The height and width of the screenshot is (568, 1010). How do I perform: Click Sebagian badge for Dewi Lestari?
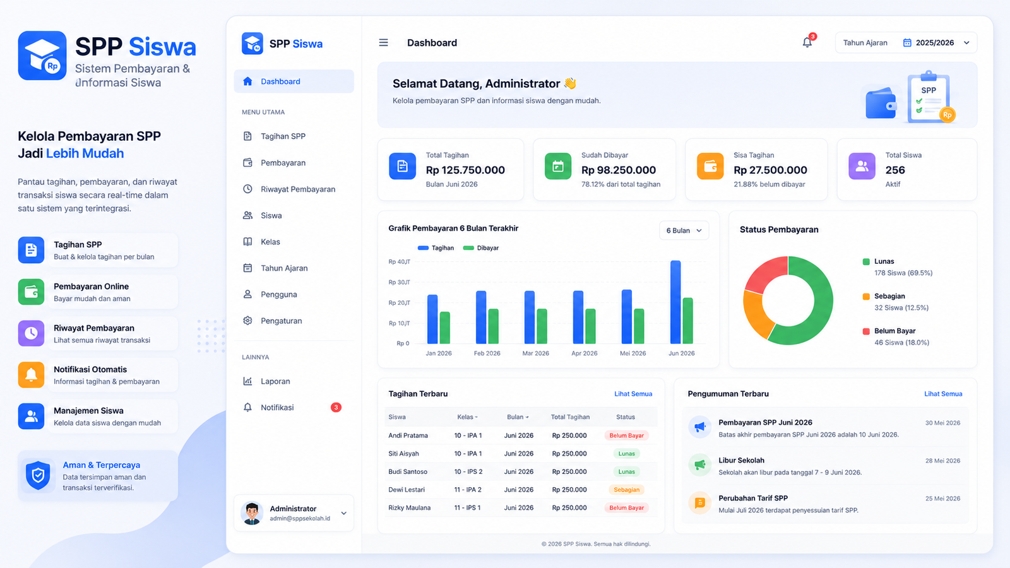pyautogui.click(x=627, y=490)
